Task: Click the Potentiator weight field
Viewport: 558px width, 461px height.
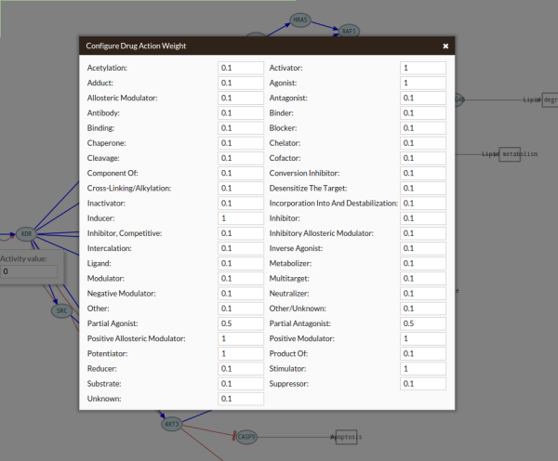Action: coord(241,353)
